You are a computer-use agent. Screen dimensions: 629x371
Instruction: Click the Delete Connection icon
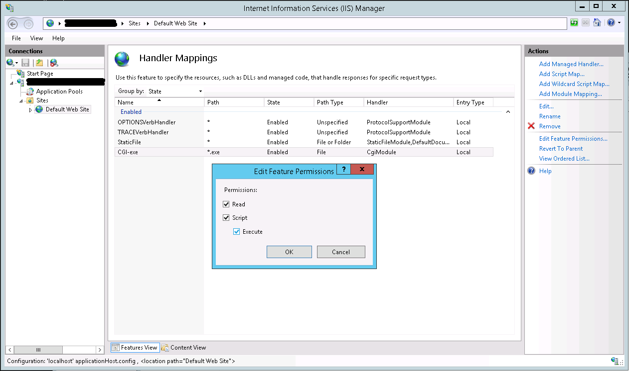pyautogui.click(x=53, y=63)
